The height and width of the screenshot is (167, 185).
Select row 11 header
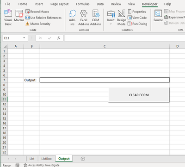[4, 99]
